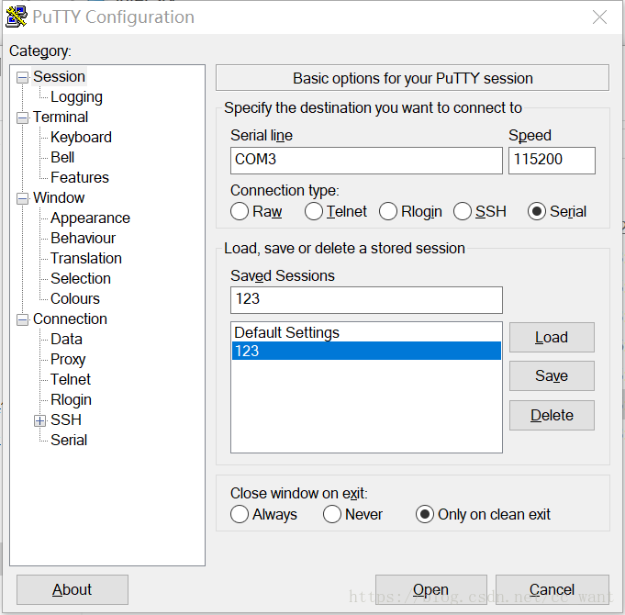Open the Telnet category in the tree

71,379
